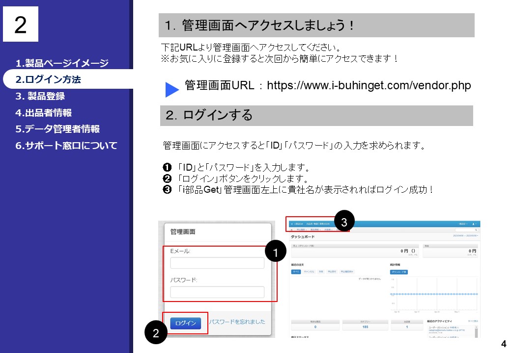511x353 pixels.
Task: Click the user account icon in dashboard header
Action: click(474, 224)
